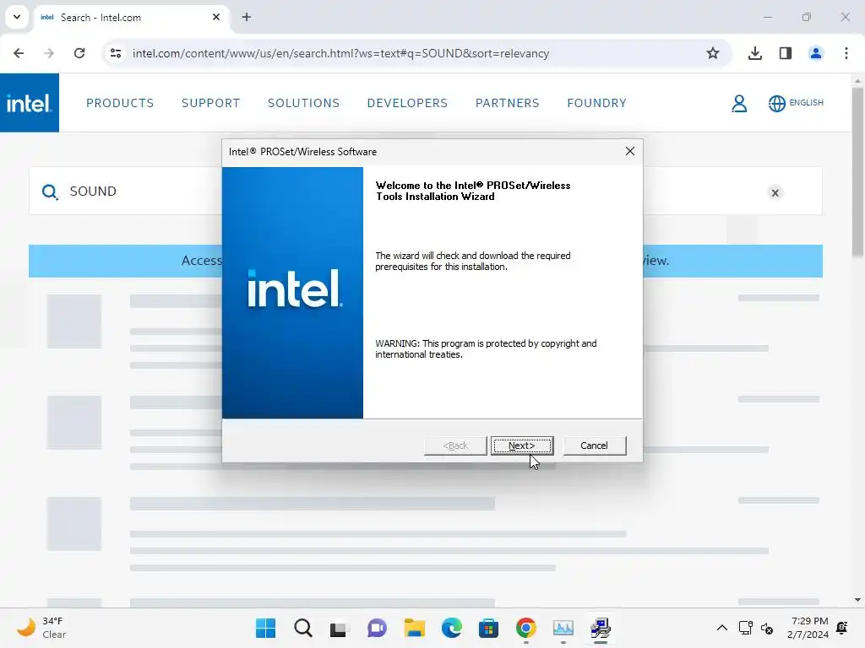This screenshot has width=865, height=648.
Task: Switch to Google Chrome on taskbar
Action: click(x=525, y=628)
